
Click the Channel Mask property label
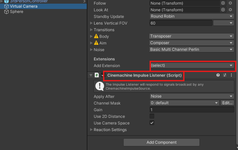107,103
